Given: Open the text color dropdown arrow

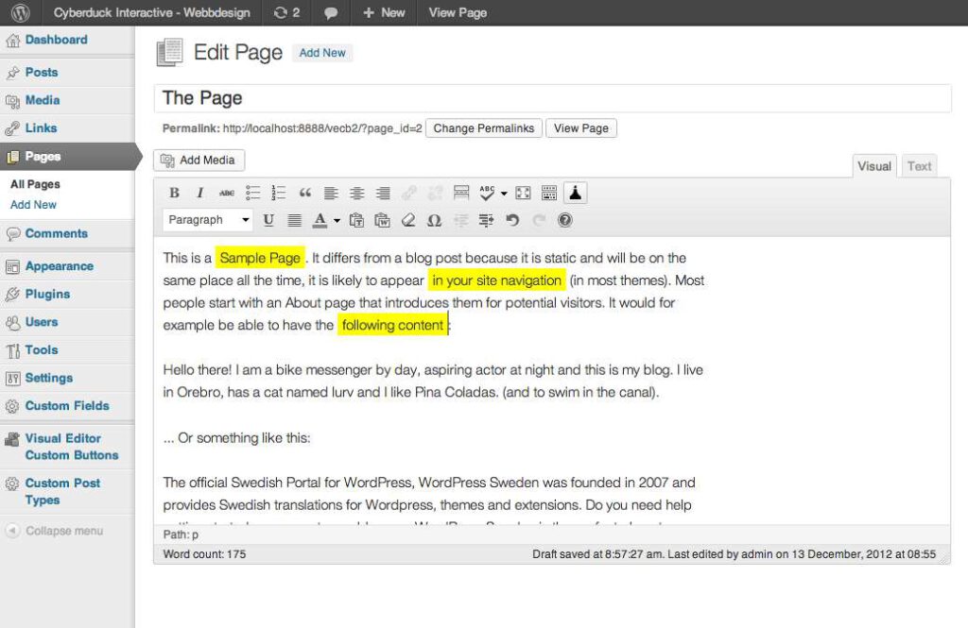Looking at the screenshot, I should pos(335,220).
